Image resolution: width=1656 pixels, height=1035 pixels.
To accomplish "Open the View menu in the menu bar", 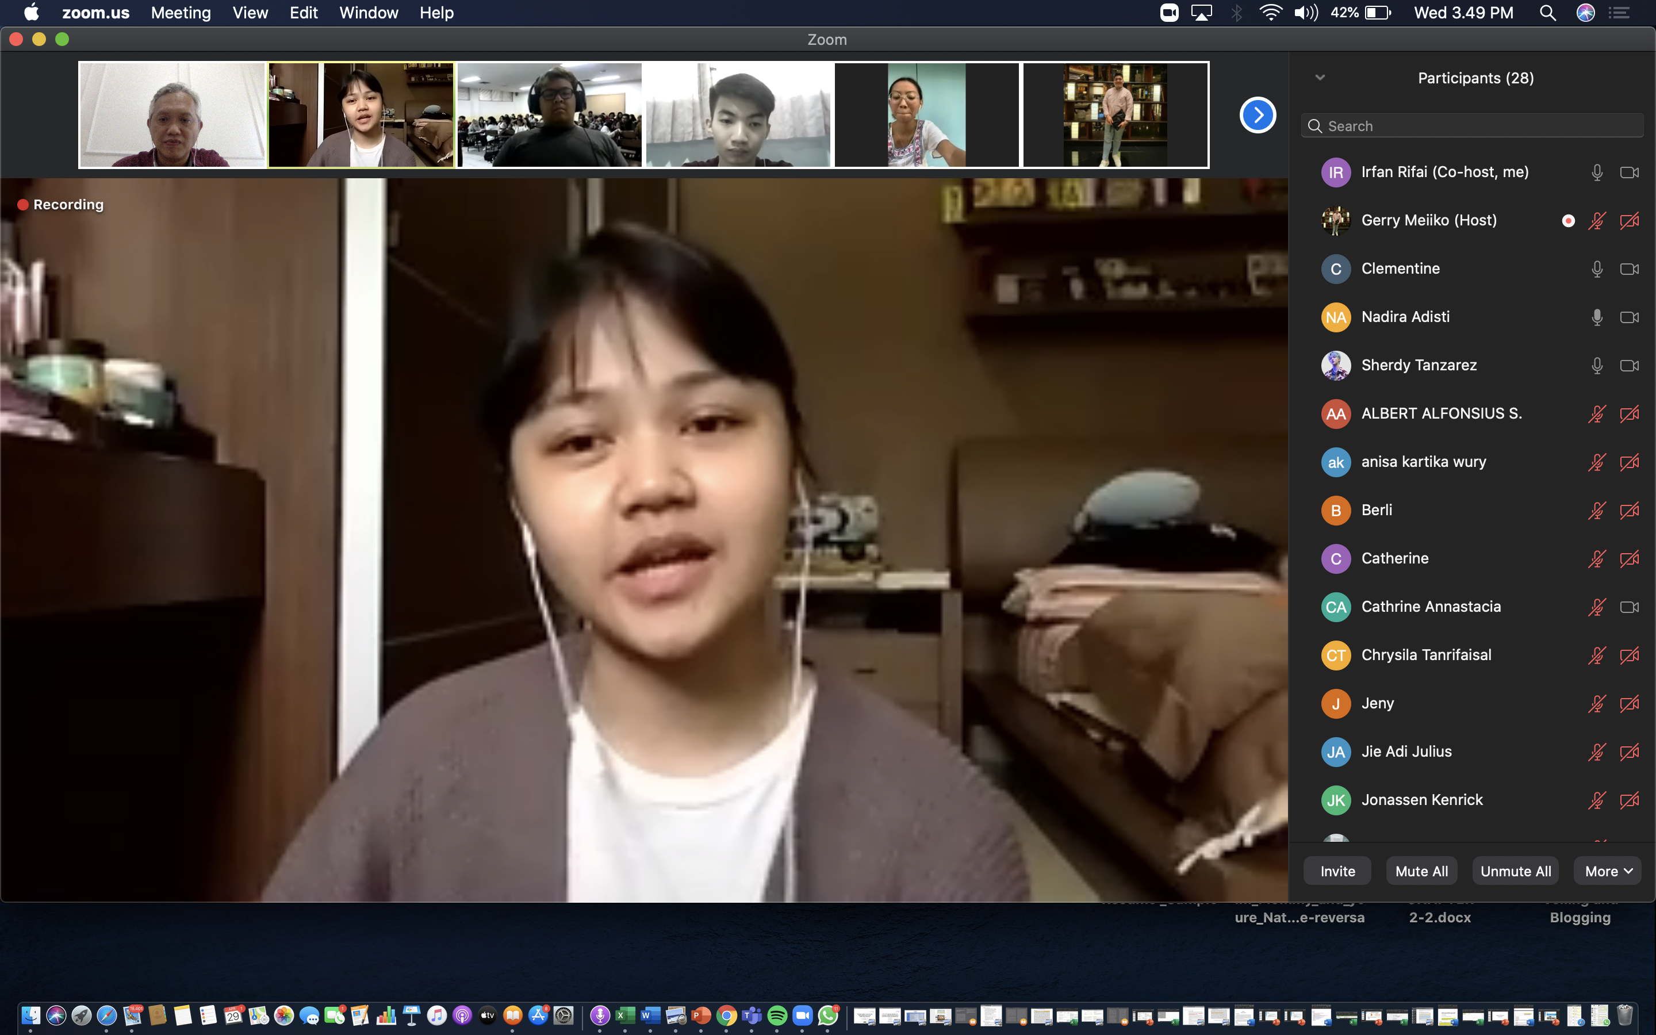I will coord(250,13).
